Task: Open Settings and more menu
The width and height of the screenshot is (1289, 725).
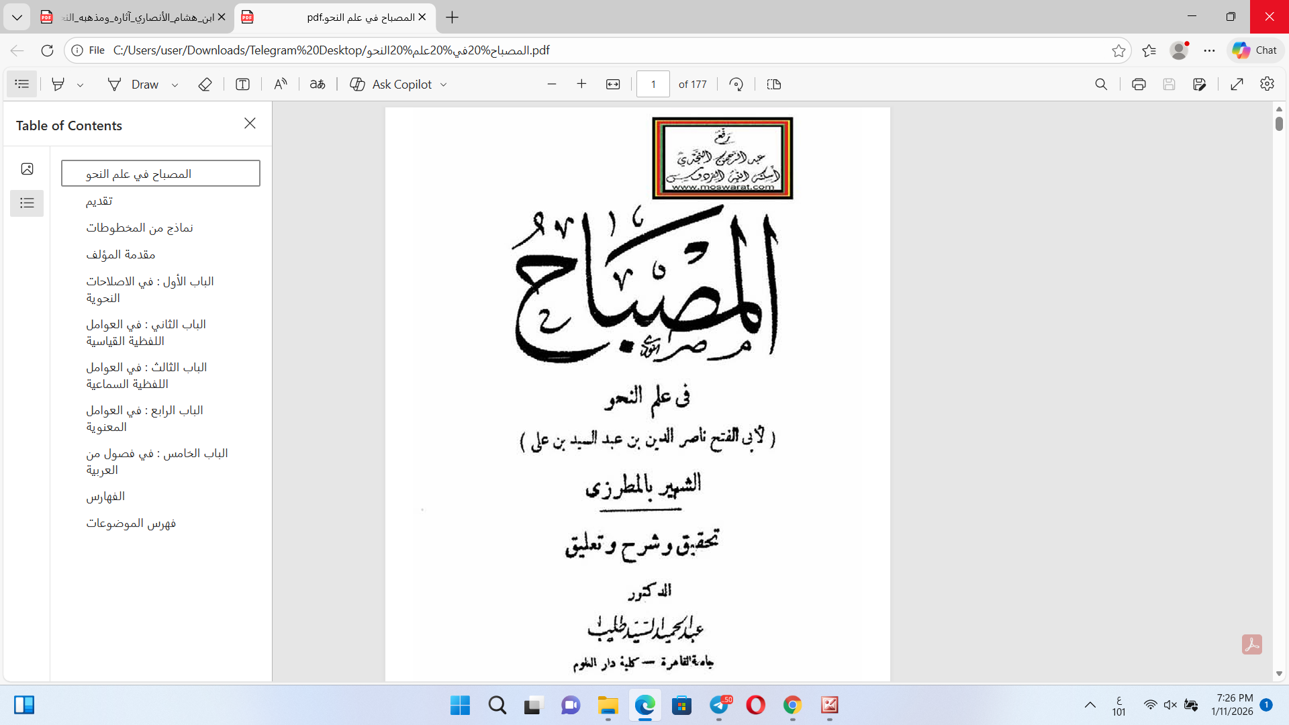Action: (1209, 50)
